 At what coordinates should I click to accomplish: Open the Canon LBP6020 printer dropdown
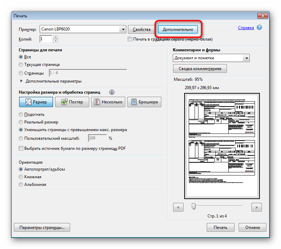[123, 29]
